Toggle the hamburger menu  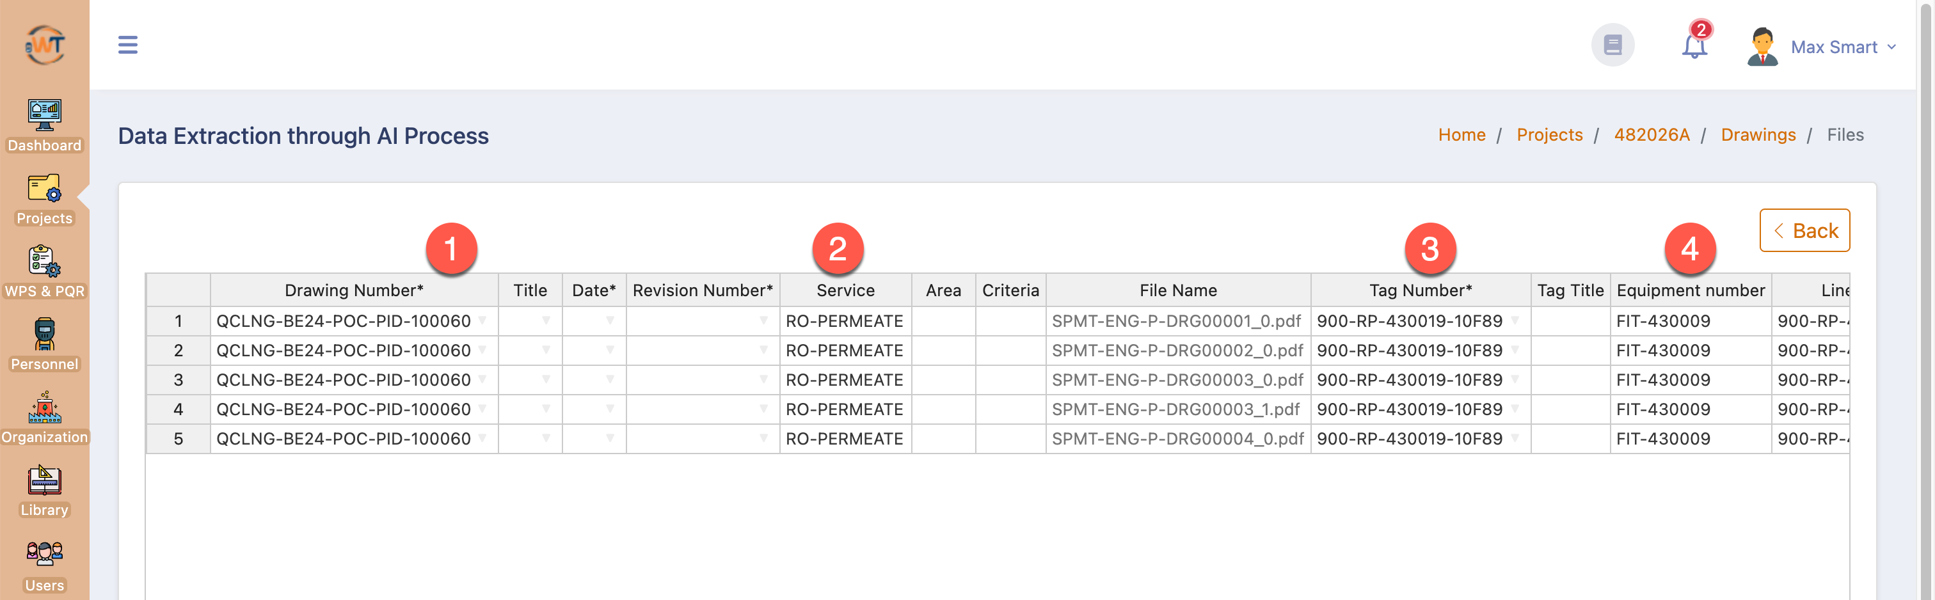coord(128,45)
